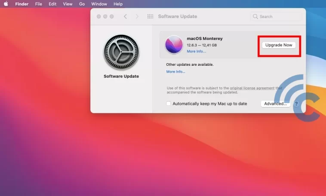Enable Automatically keep my Mac up to date
326x196 pixels.
click(169, 104)
